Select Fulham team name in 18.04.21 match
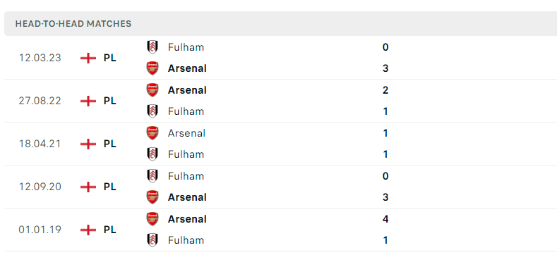This screenshot has height=255, width=557. point(186,154)
